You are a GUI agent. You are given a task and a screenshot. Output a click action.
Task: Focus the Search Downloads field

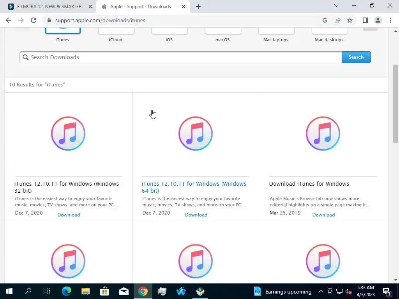pyautogui.click(x=181, y=57)
